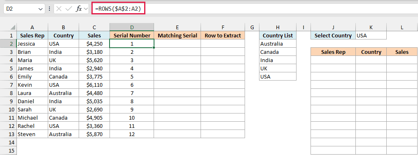The height and width of the screenshot is (155, 418).
Task: Click the 'Sales Rep' header in column J
Action: pos(333,52)
